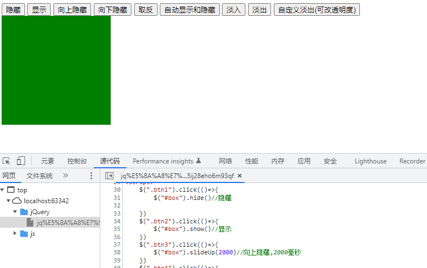This screenshot has width=427, height=268.
Task: Click line number 38 gutter
Action: click(117, 252)
